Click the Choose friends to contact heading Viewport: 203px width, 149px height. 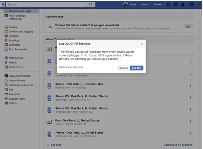click(x=87, y=25)
